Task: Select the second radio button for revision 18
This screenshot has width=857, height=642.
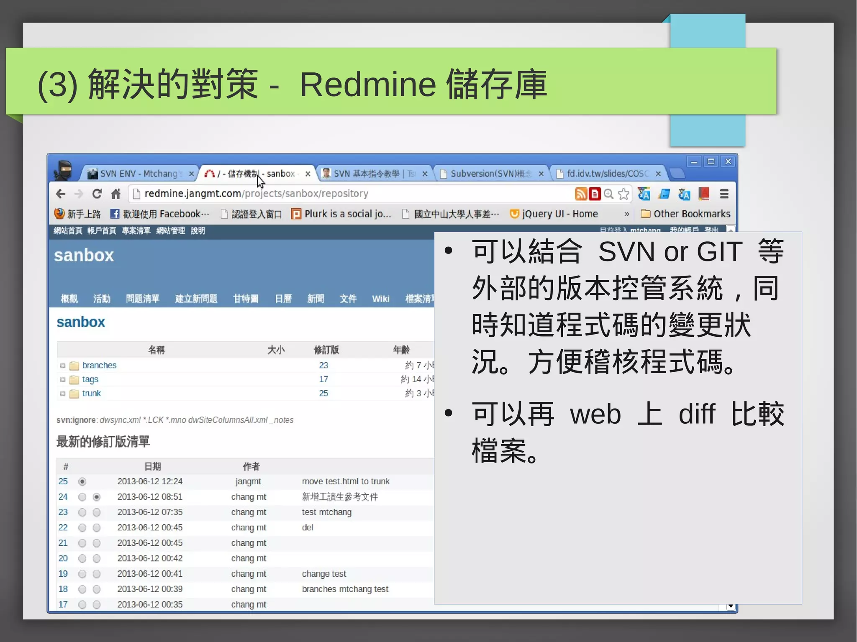Action: (97, 589)
